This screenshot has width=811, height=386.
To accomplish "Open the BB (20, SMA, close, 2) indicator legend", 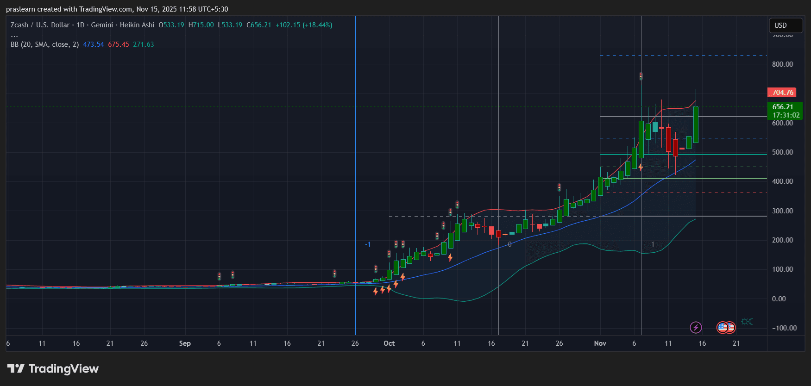I will 44,44.
